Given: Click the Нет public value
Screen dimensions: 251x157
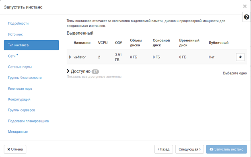Looking at the screenshot, I should click(x=212, y=57).
